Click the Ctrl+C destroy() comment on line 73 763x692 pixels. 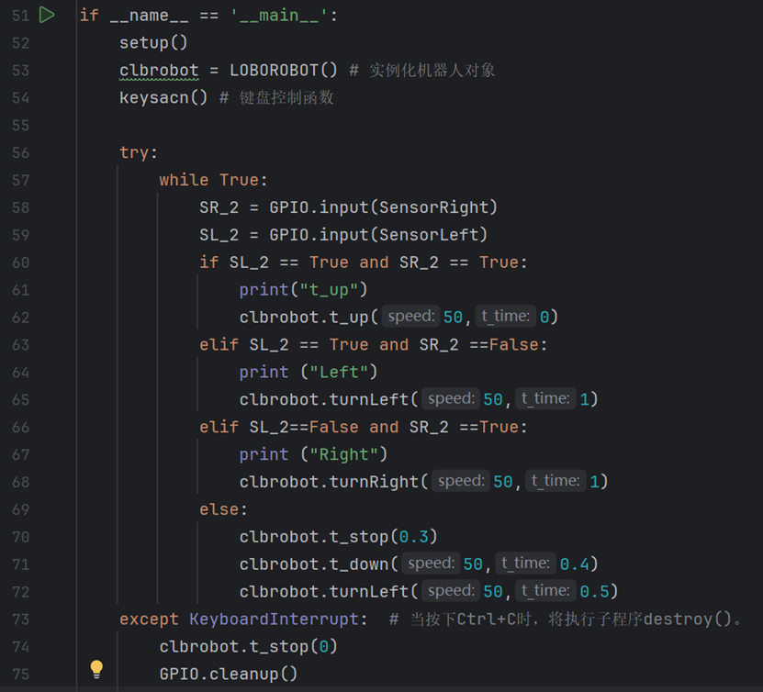pyautogui.click(x=566, y=619)
